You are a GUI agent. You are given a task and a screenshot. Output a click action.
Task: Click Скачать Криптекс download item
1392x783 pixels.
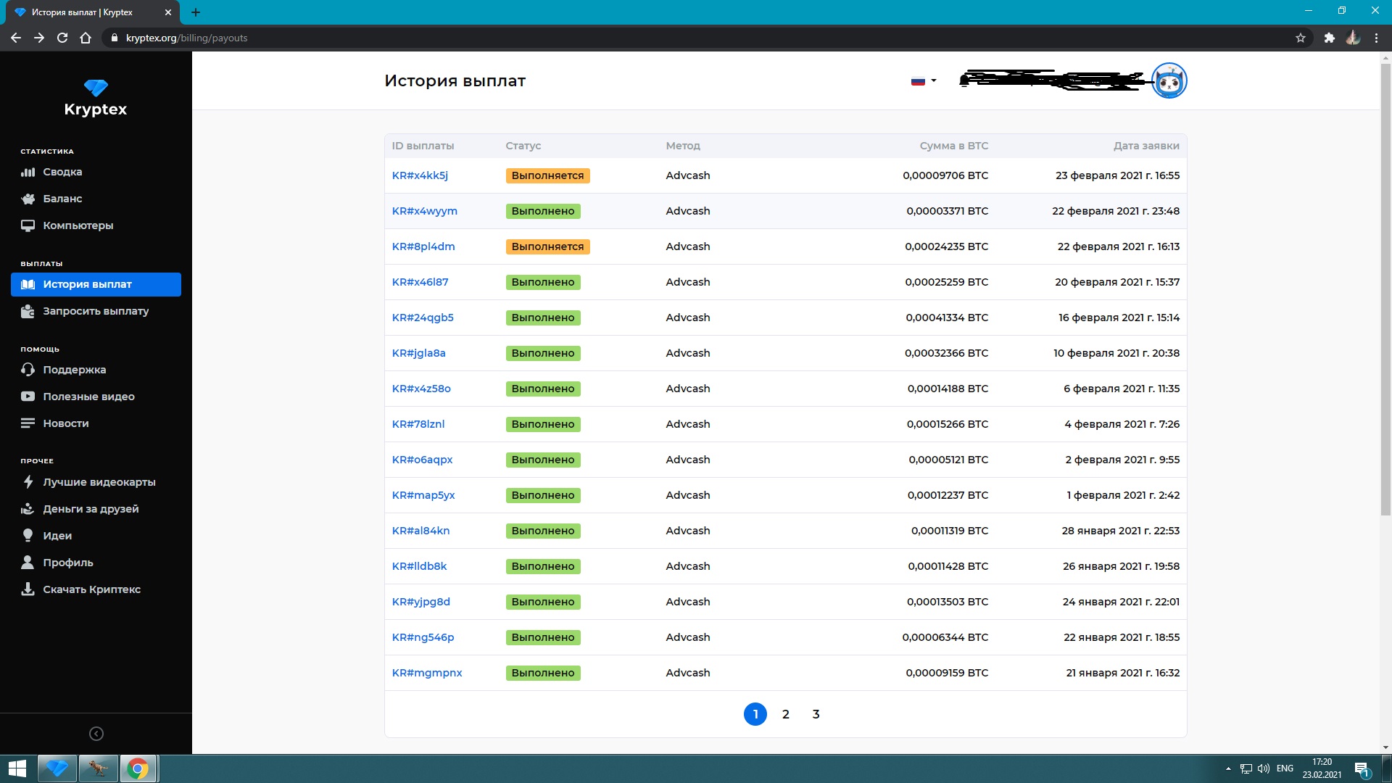91,589
